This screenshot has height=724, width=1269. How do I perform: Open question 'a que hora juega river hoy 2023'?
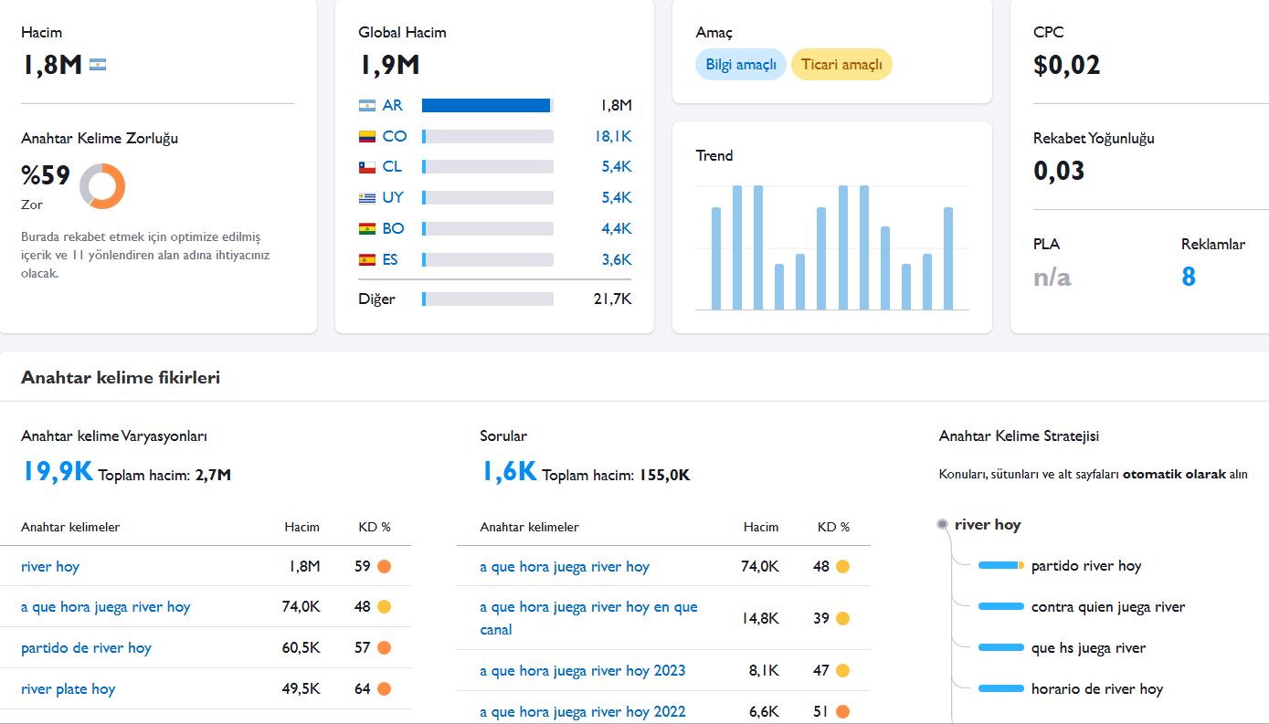[x=583, y=671]
